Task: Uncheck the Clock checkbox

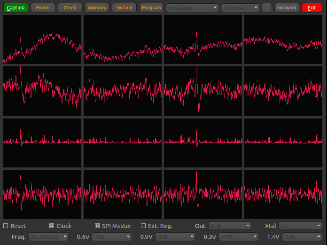Action: pyautogui.click(x=52, y=226)
